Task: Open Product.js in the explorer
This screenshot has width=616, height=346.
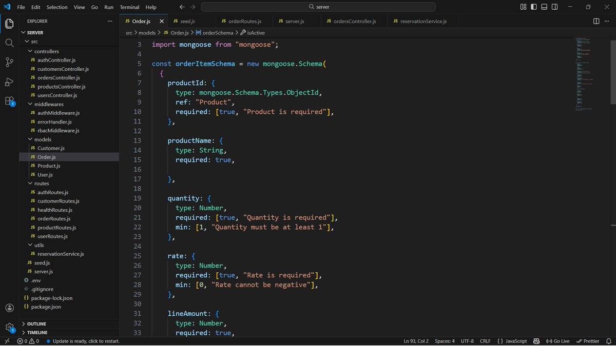Action: pyautogui.click(x=69, y=166)
